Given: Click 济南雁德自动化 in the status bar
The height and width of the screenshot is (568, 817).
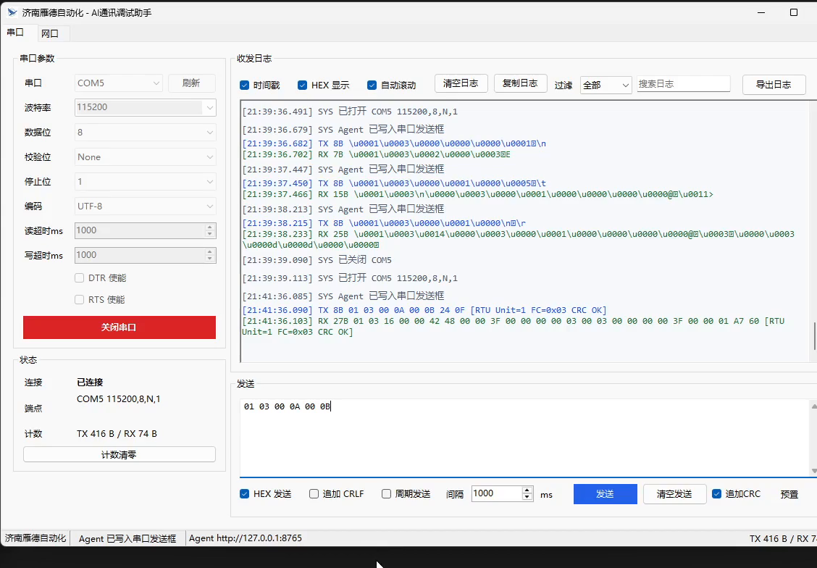Looking at the screenshot, I should (35, 538).
